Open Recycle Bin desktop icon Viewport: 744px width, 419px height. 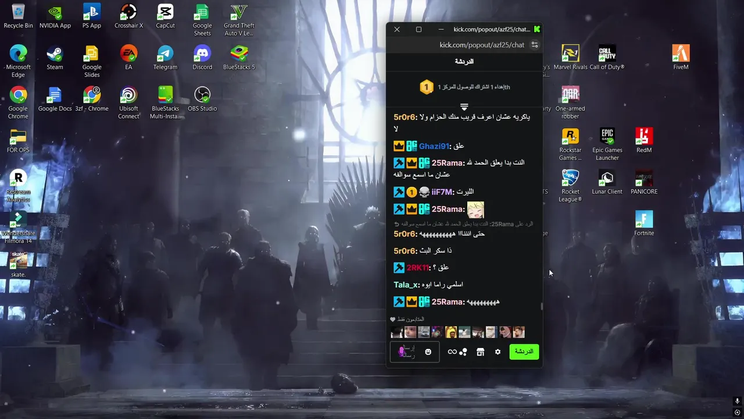tap(18, 16)
